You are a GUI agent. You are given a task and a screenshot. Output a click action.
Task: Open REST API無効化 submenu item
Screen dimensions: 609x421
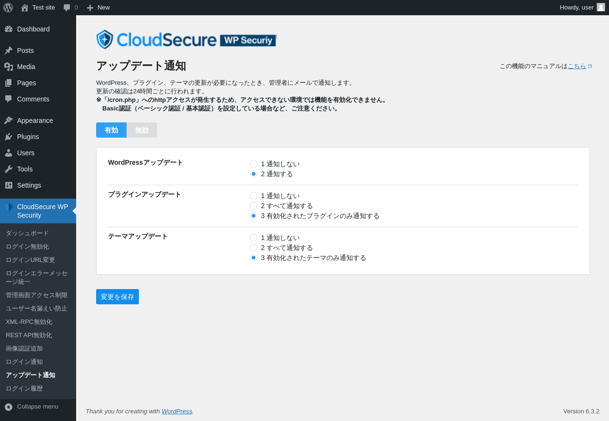(x=38, y=335)
